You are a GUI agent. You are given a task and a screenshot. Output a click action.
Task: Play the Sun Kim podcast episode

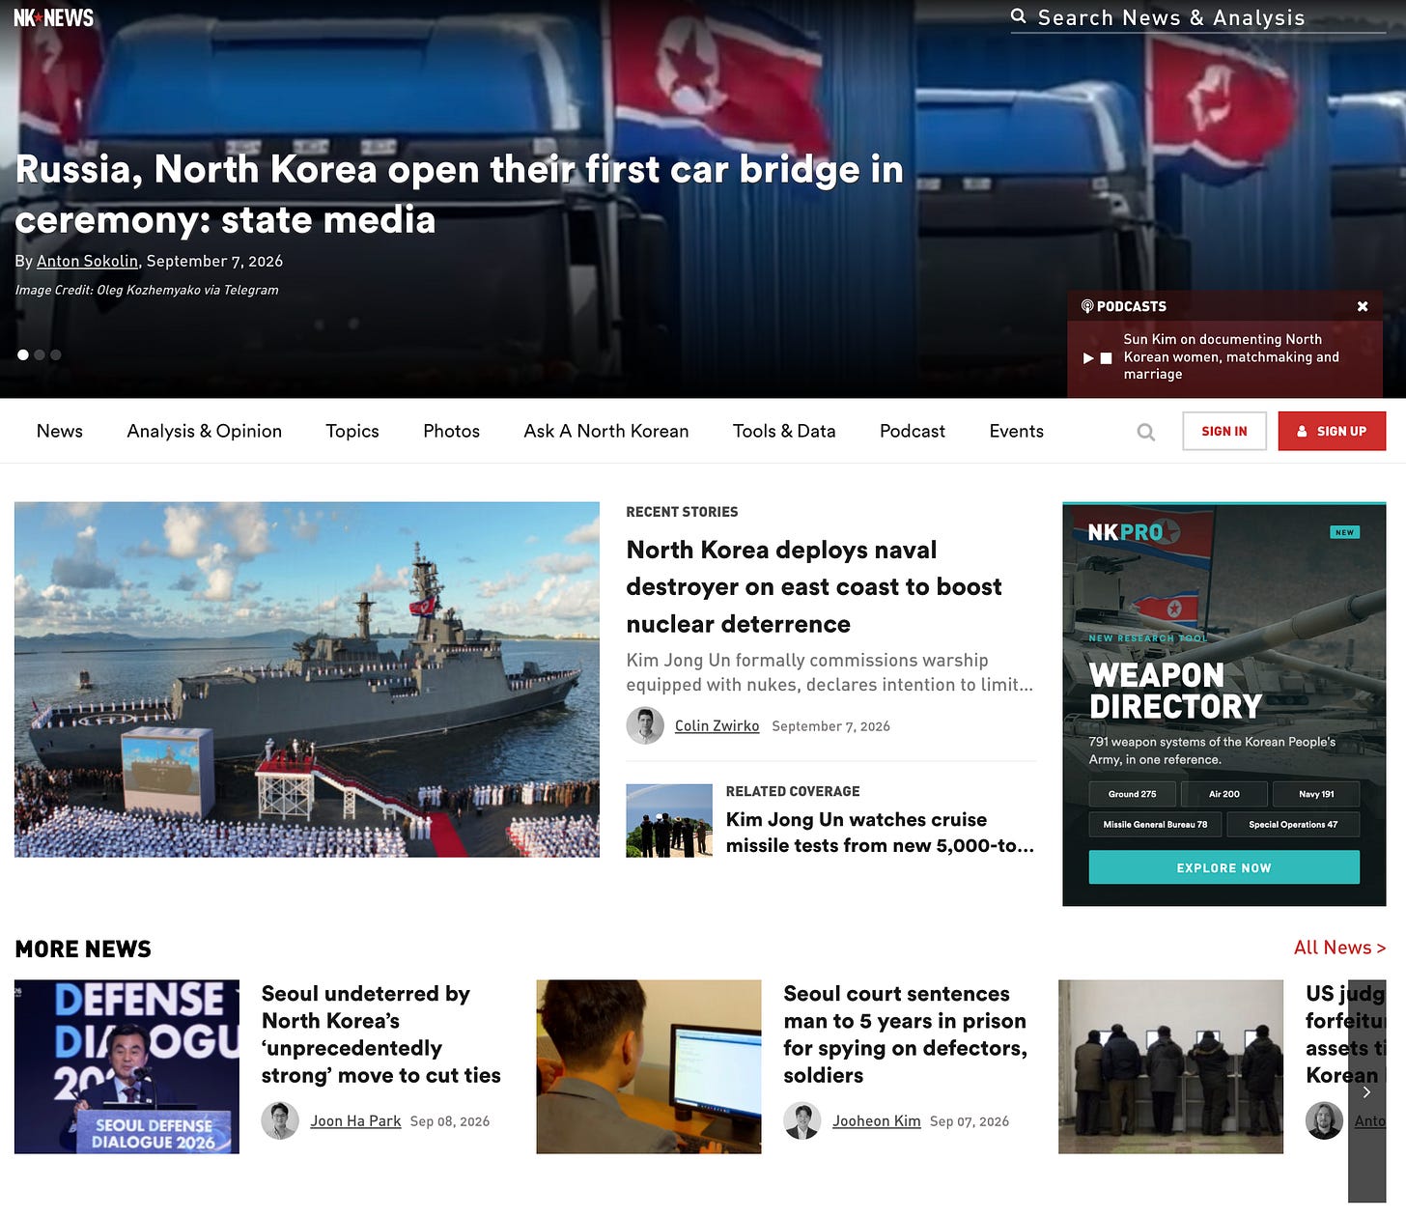[1088, 357]
